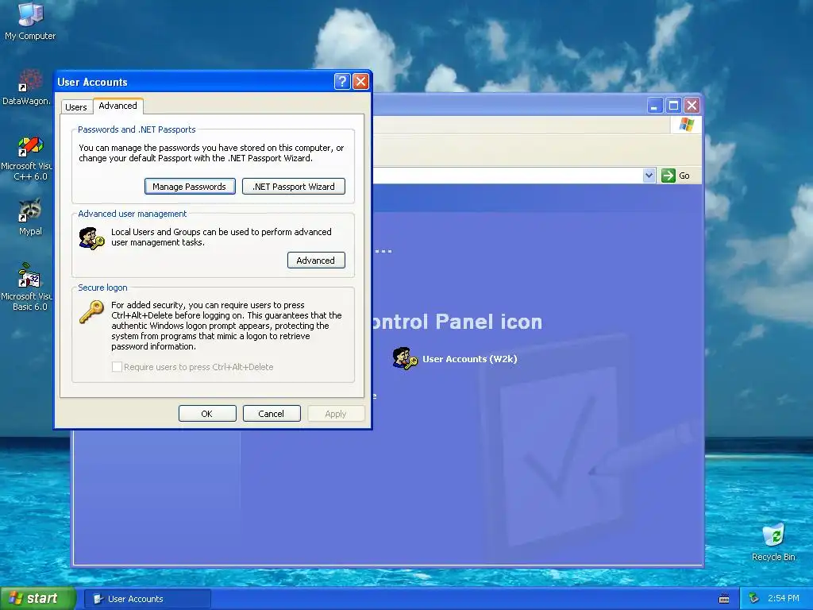This screenshot has height=610, width=813.
Task: Click the address bar field in background window
Action: 507,176
